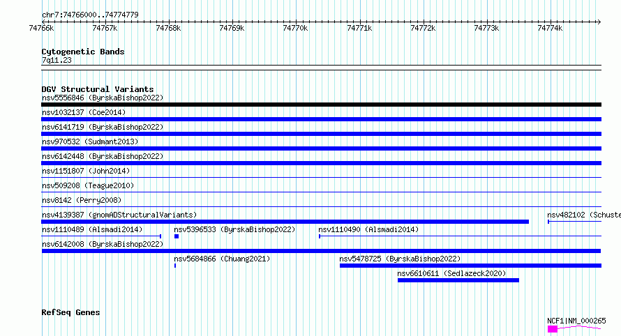Open nsv1110490 (Alsmadi2014) label

coord(368,229)
